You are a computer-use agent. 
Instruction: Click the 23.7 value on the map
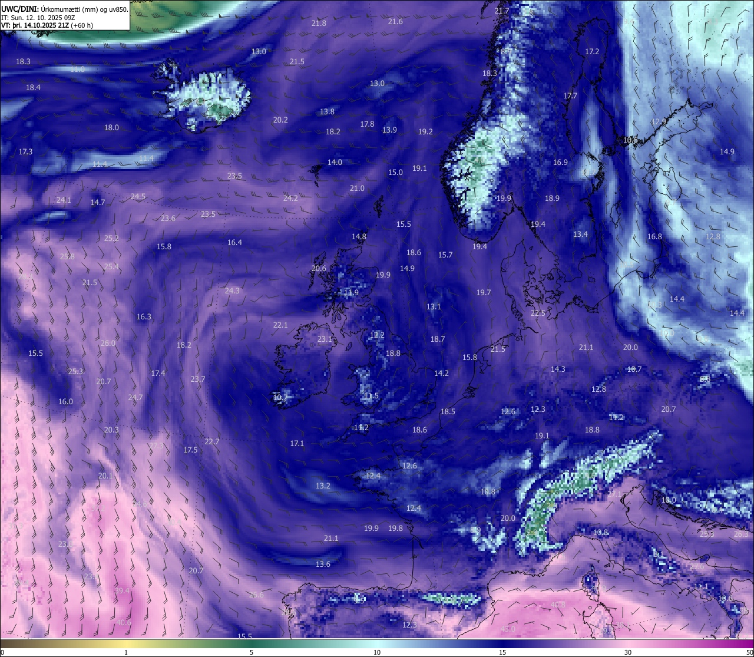pyautogui.click(x=198, y=379)
